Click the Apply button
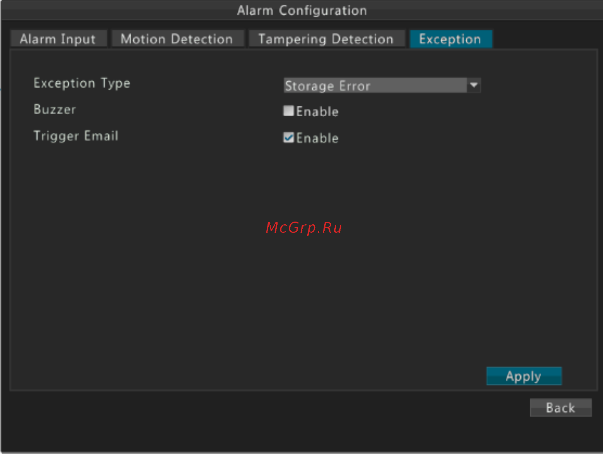This screenshot has width=603, height=454. pos(524,376)
